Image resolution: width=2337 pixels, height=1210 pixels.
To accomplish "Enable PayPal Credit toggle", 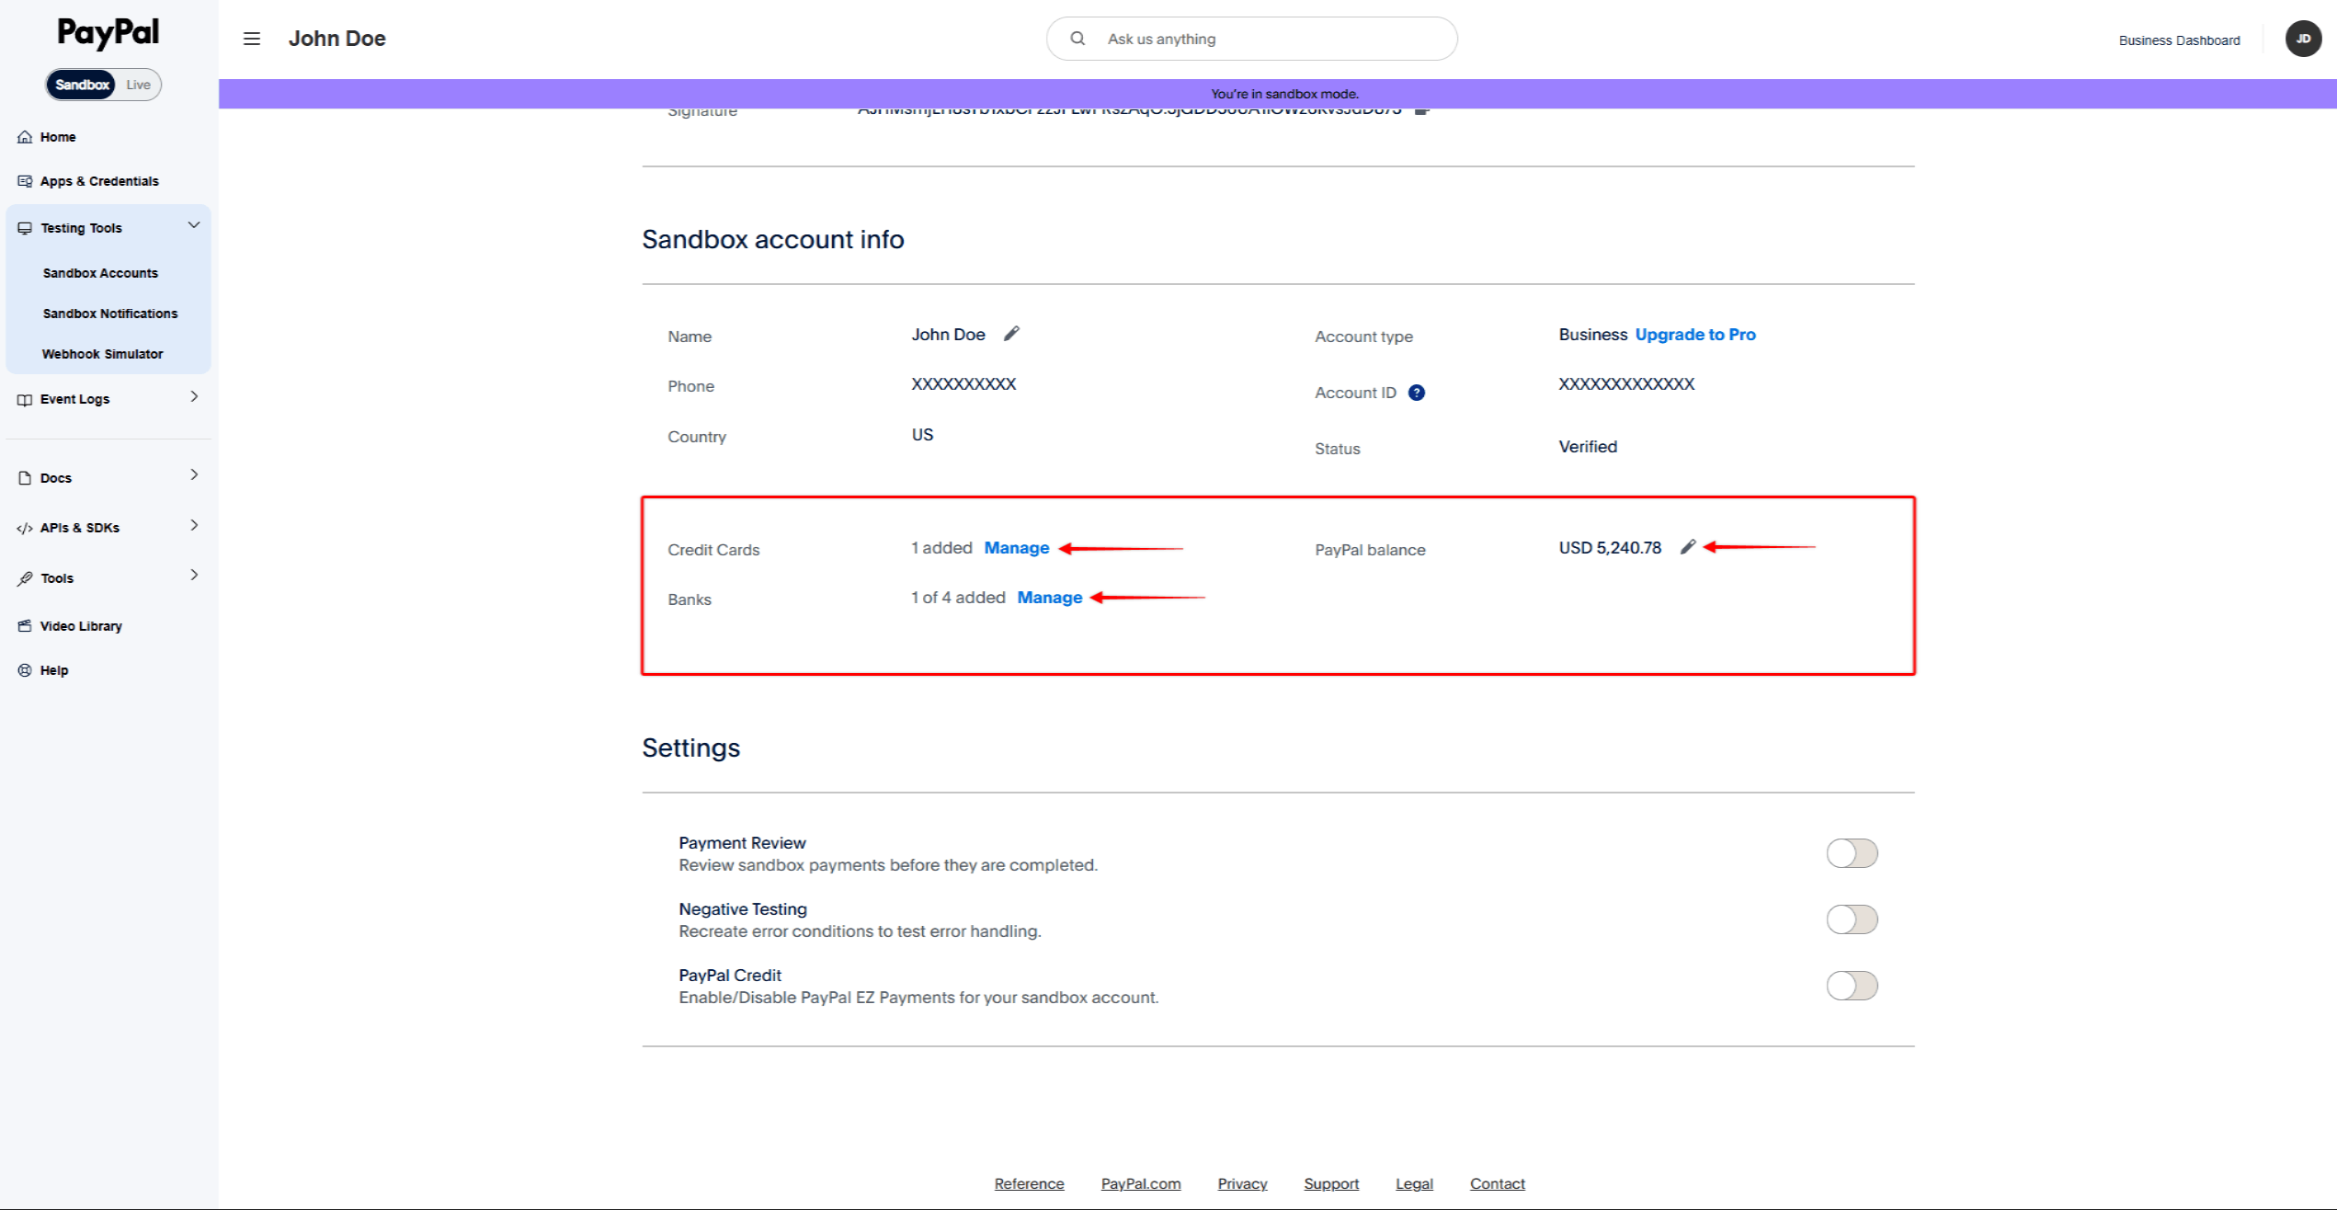I will click(1852, 986).
